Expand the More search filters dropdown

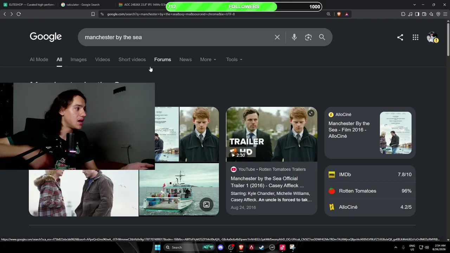208,59
